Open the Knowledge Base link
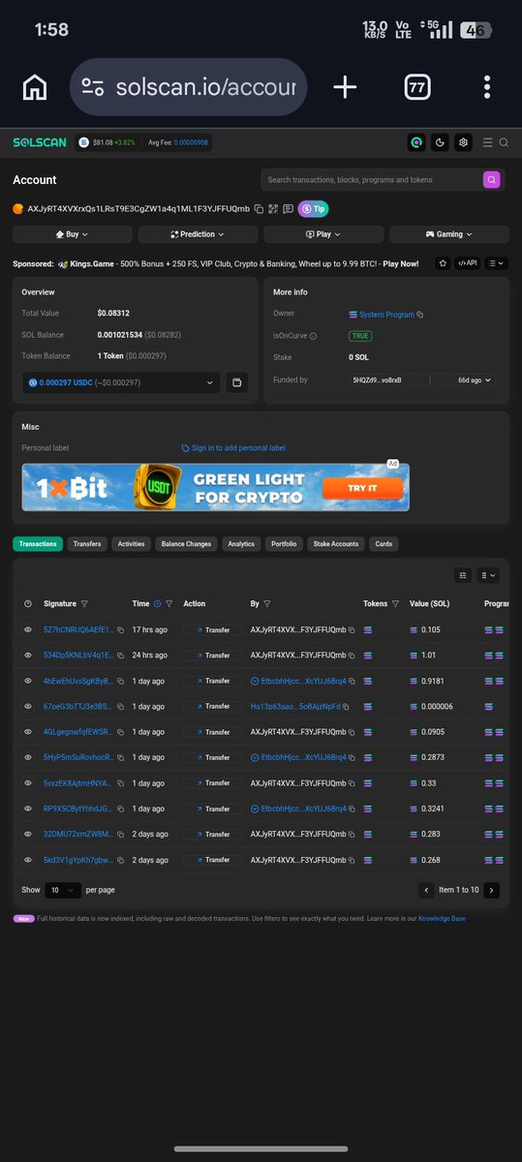The height and width of the screenshot is (1162, 522). (x=442, y=918)
